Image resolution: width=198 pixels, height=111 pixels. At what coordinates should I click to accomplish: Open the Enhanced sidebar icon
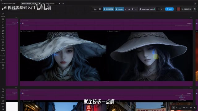pyautogui.click(x=3, y=60)
